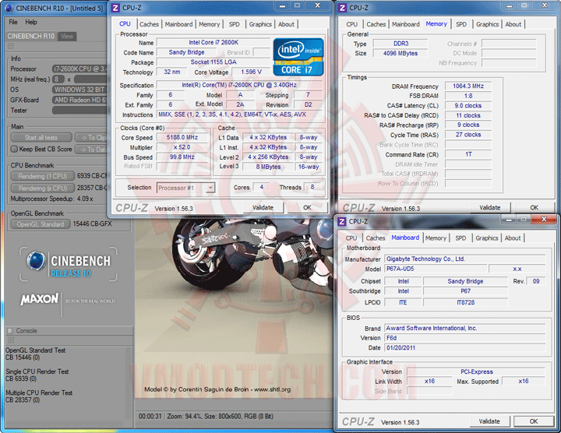
Task: Click Validate in the Mainboard window
Action: pos(489,421)
